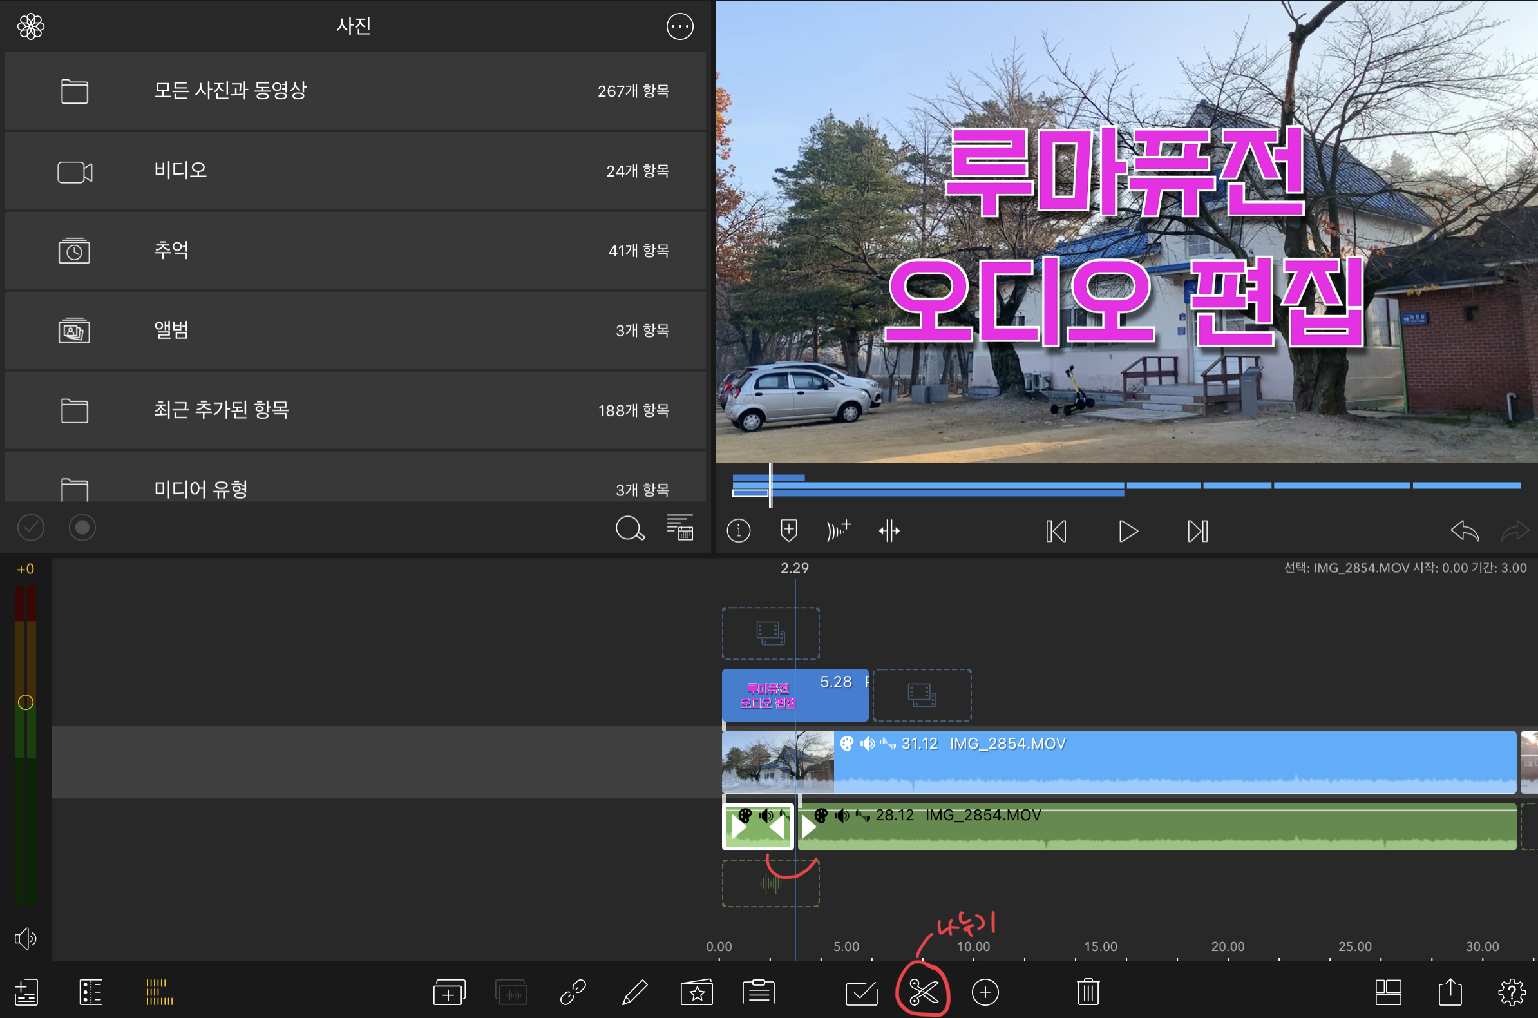Toggle the record circle button

[82, 527]
